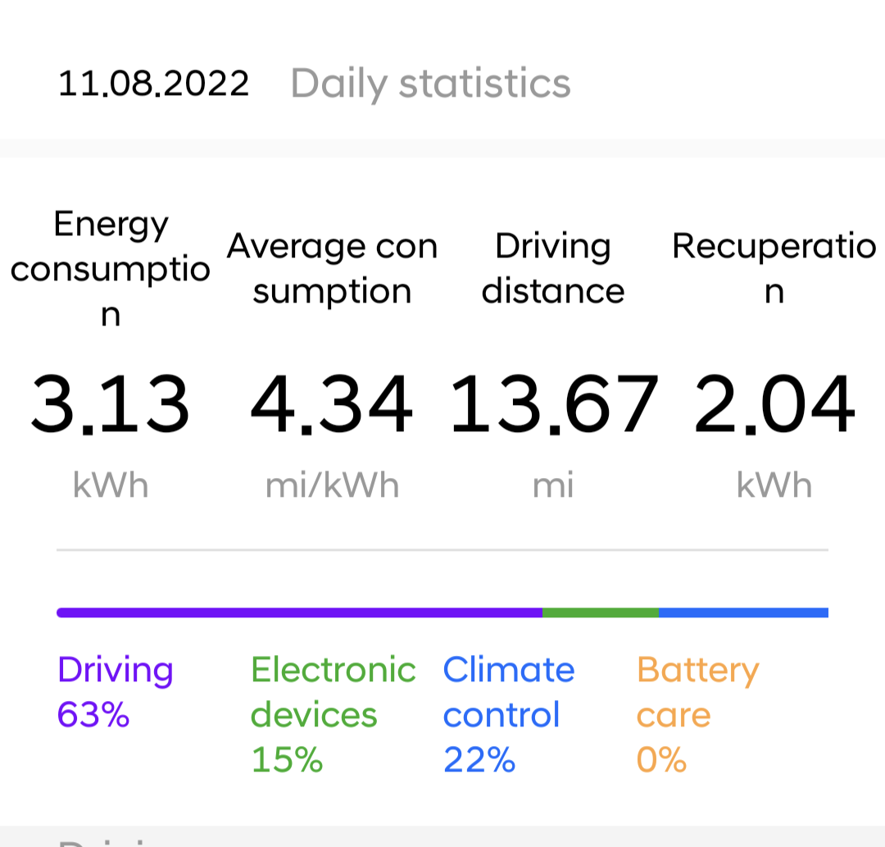The image size is (885, 847).
Task: Select the Battery care 0% legend entry
Action: tap(697, 715)
